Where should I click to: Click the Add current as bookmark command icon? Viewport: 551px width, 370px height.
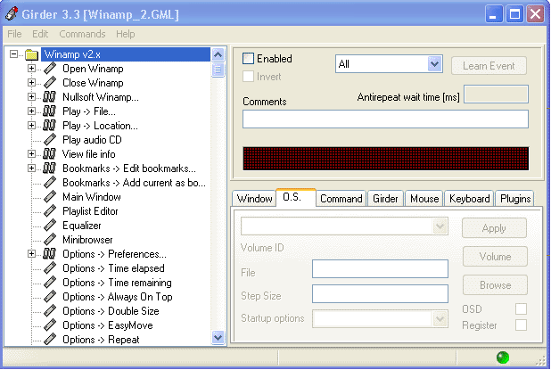pyautogui.click(x=50, y=183)
